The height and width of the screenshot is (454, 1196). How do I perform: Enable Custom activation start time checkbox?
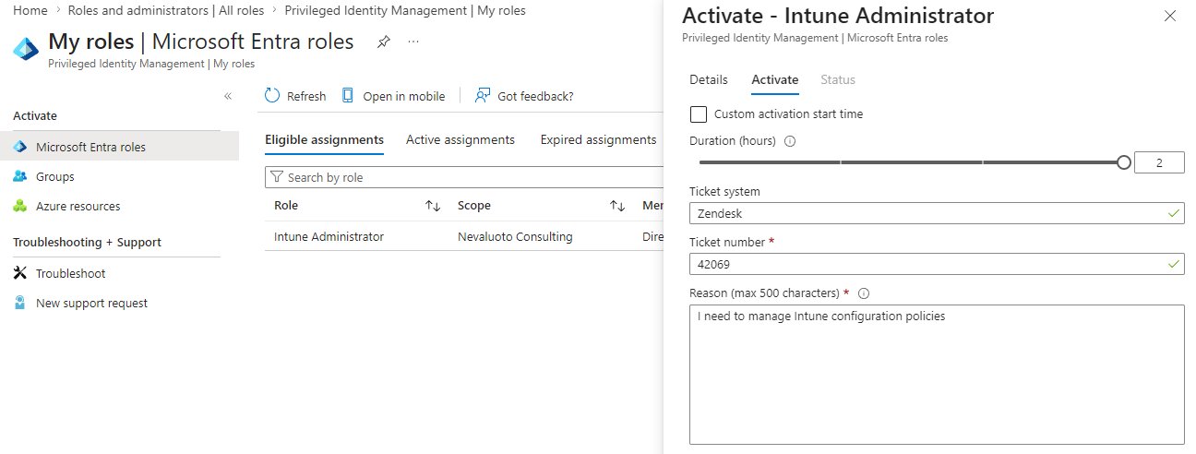click(x=699, y=113)
